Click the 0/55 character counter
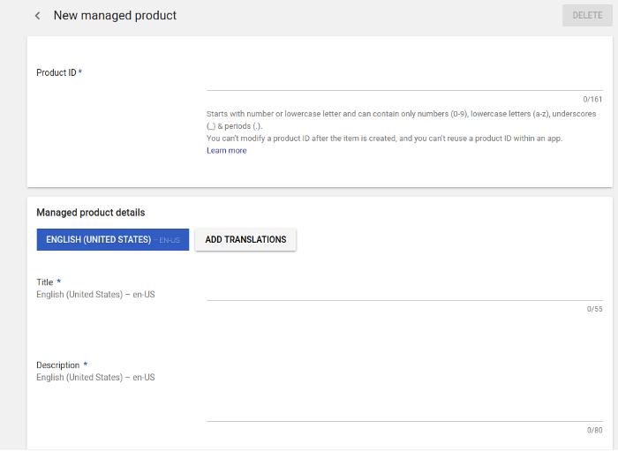 click(595, 309)
